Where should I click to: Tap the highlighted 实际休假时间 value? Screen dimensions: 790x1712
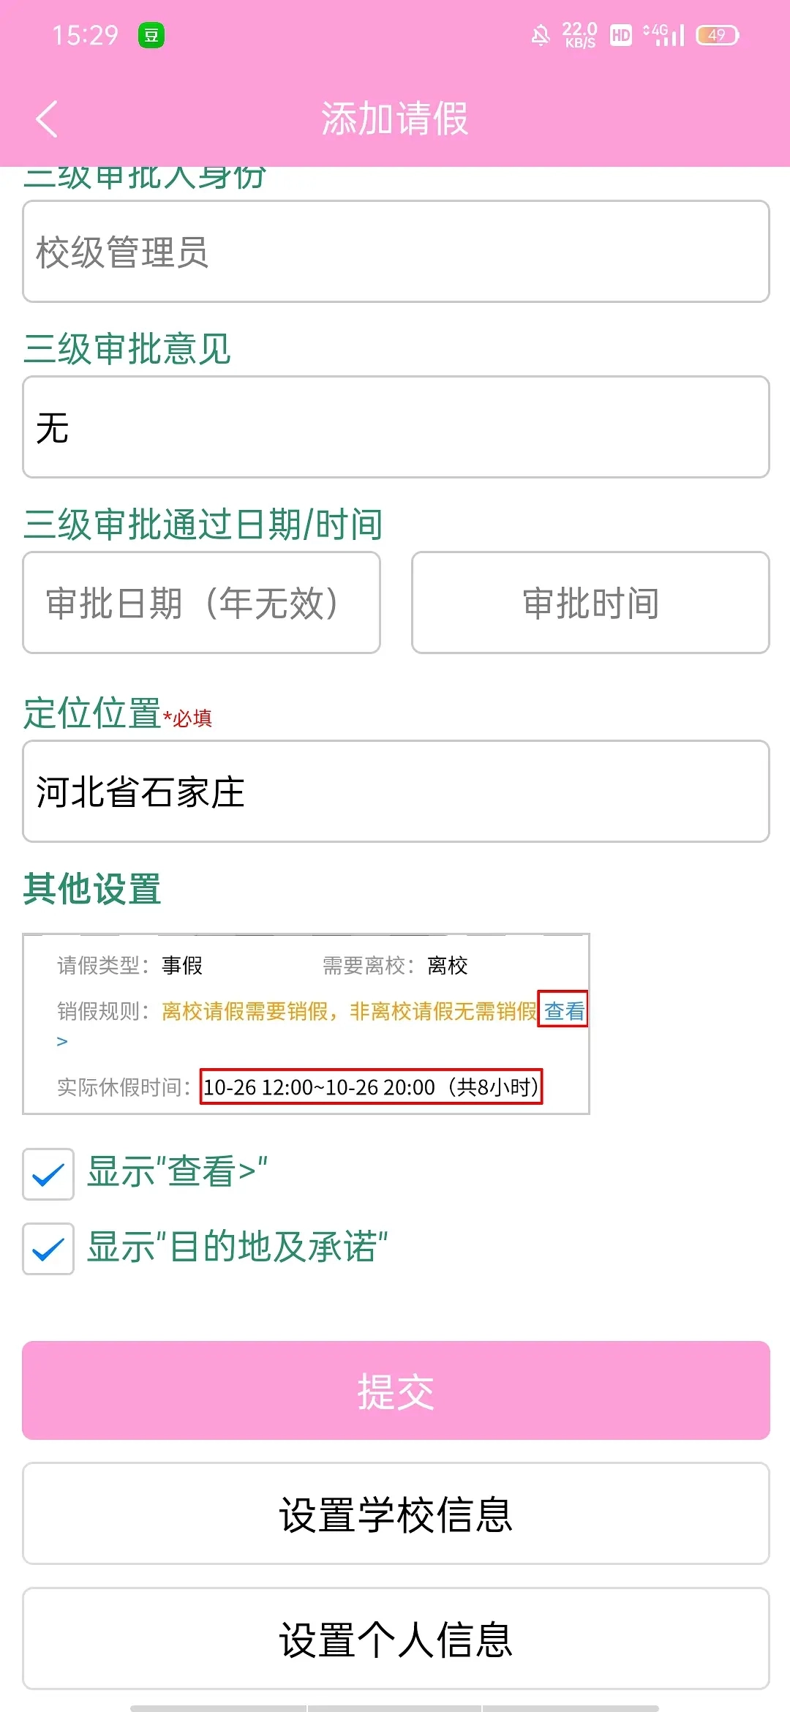coord(372,1087)
